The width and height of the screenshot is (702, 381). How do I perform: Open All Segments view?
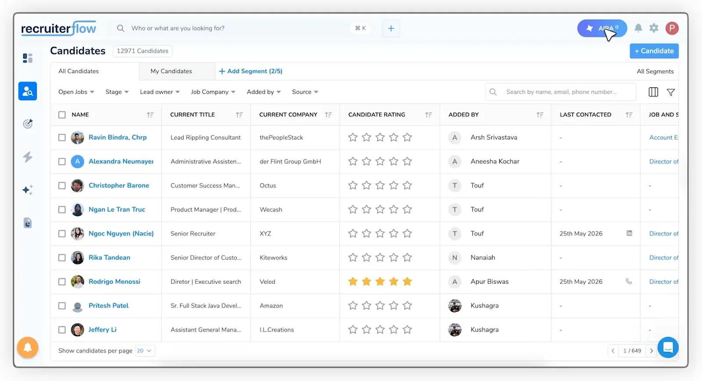tap(655, 71)
